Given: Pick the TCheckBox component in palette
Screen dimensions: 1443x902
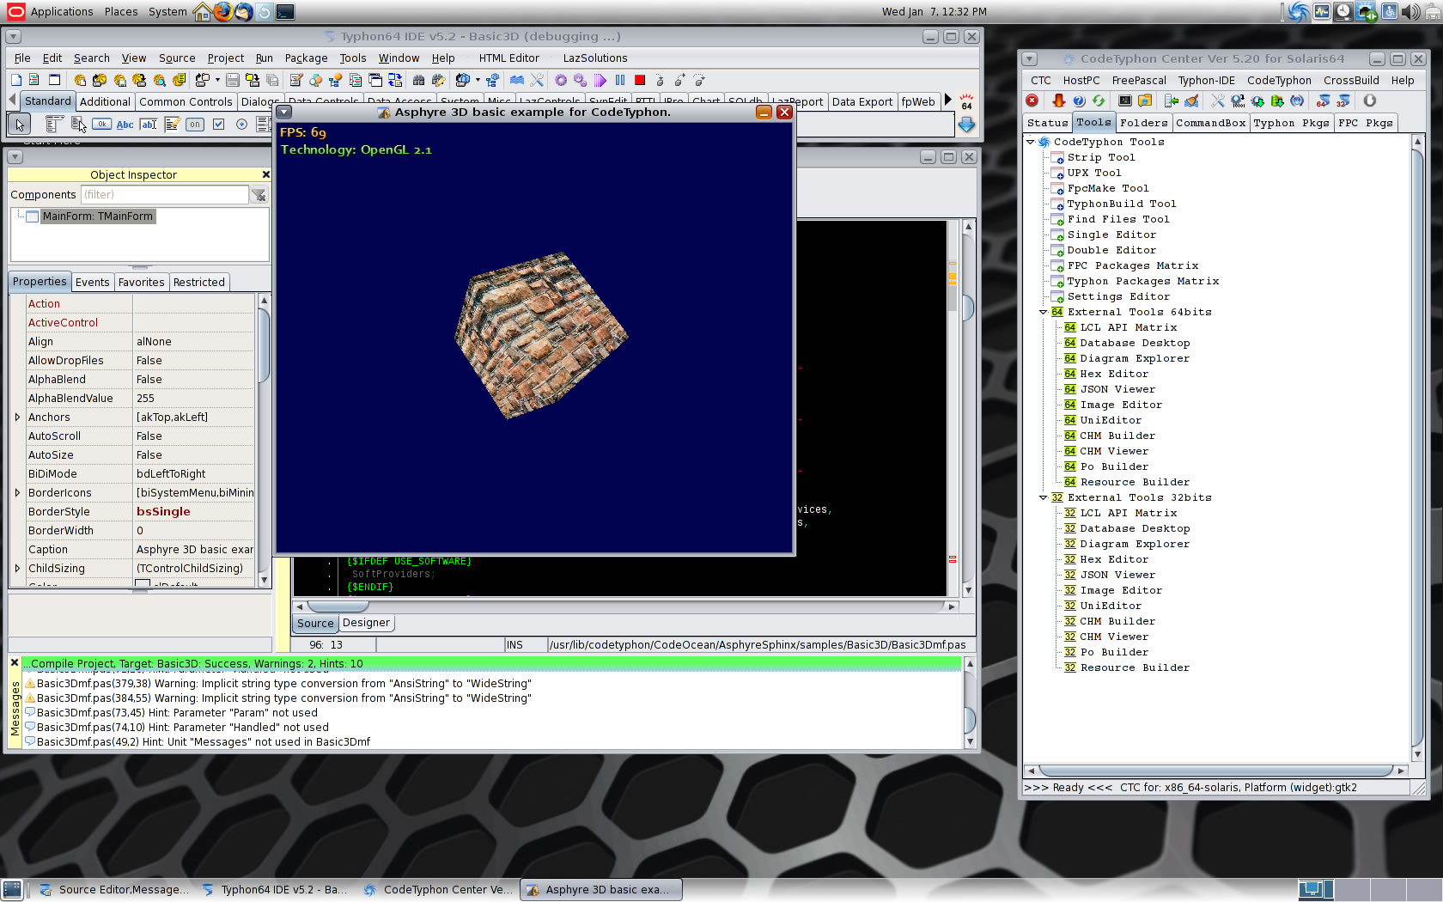Looking at the screenshot, I should point(218,125).
